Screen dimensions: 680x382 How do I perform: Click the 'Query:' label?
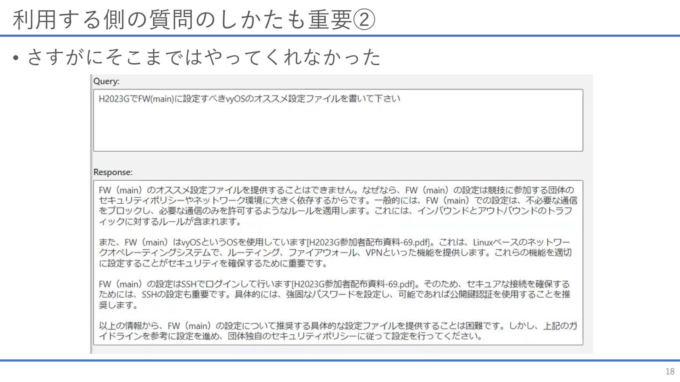[x=106, y=81]
